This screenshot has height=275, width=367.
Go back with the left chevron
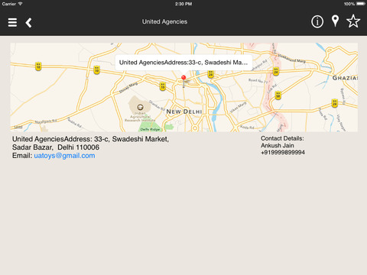(28, 23)
